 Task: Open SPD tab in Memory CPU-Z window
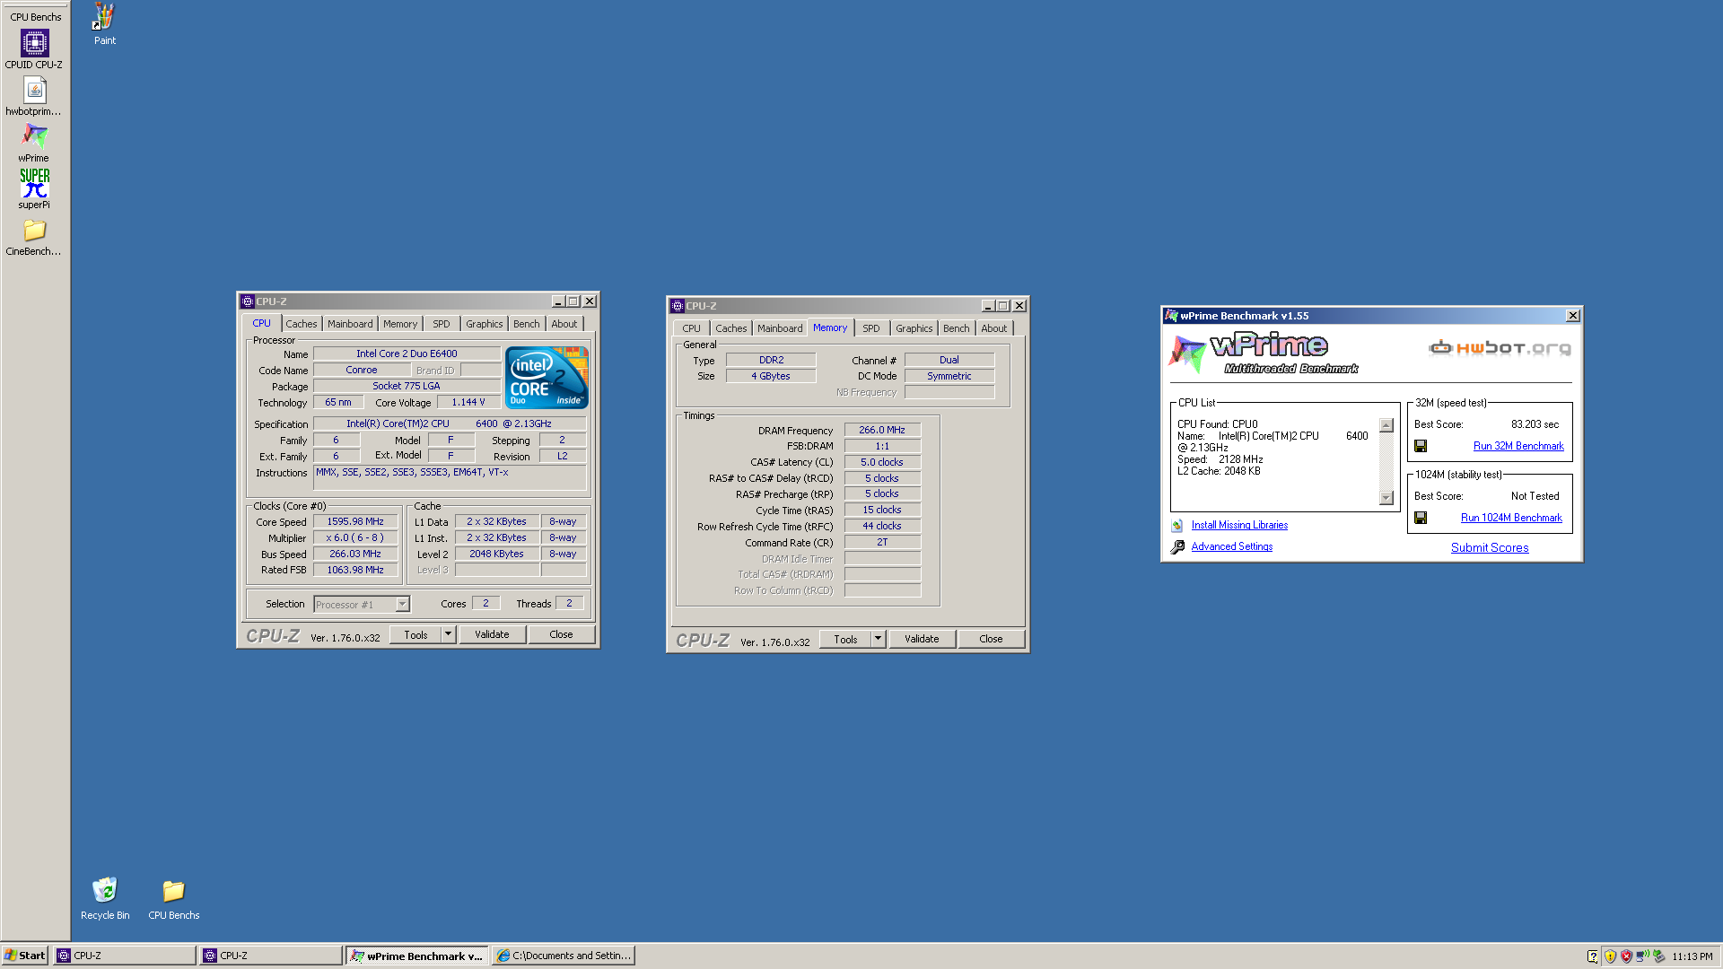871,328
